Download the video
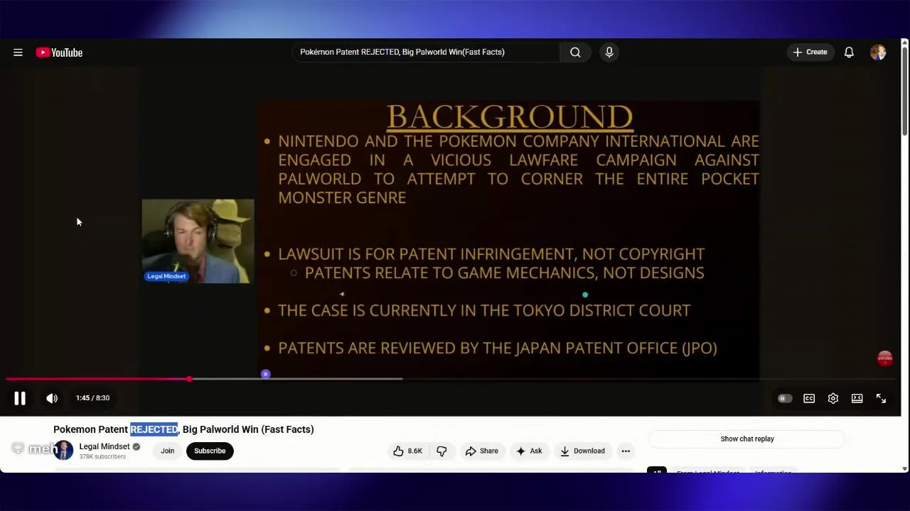The height and width of the screenshot is (511, 910). tap(582, 451)
